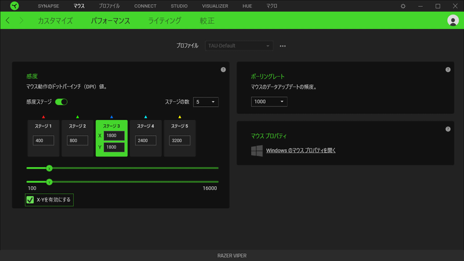Click the 100 minimum DPI label
464x261 pixels.
tap(32, 188)
